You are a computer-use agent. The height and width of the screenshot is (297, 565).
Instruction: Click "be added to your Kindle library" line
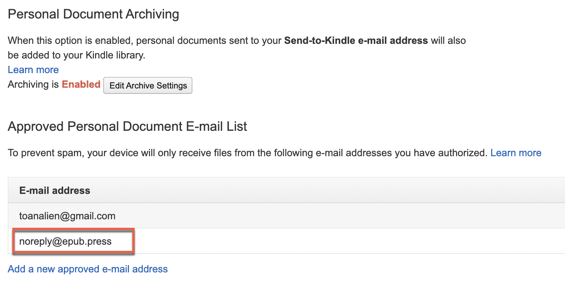click(x=76, y=55)
